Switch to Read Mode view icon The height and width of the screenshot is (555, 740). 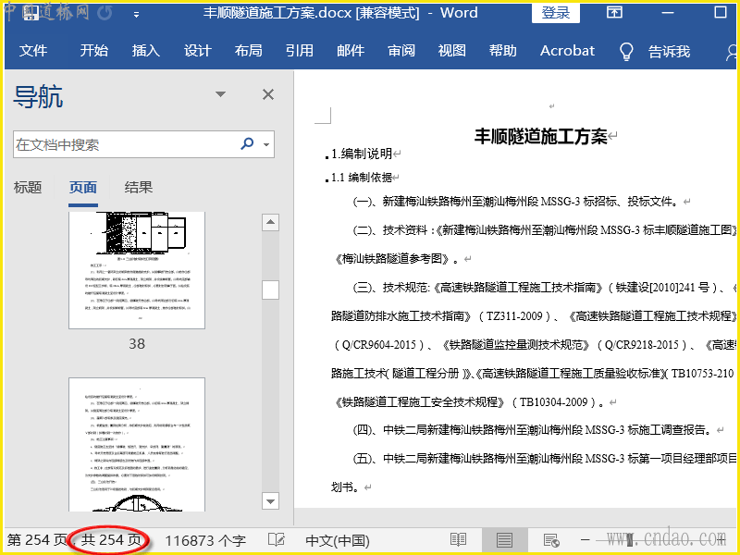(x=458, y=539)
